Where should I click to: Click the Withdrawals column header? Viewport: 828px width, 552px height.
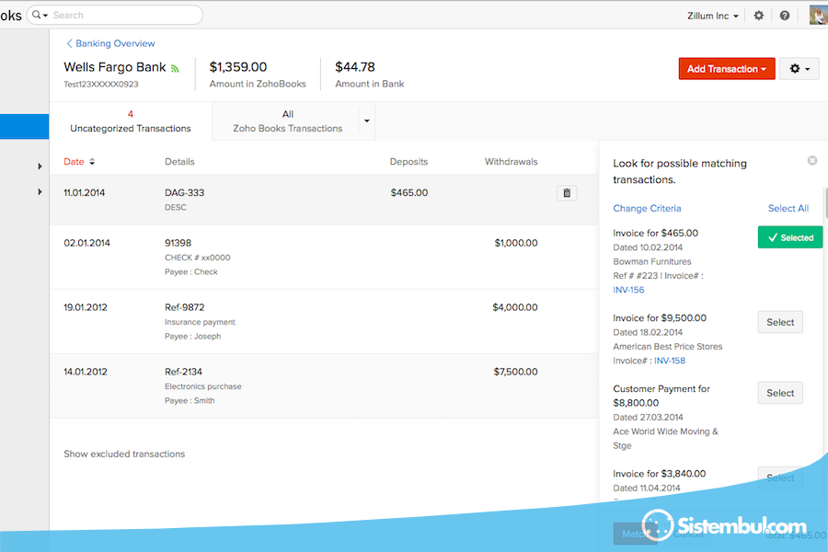512,162
